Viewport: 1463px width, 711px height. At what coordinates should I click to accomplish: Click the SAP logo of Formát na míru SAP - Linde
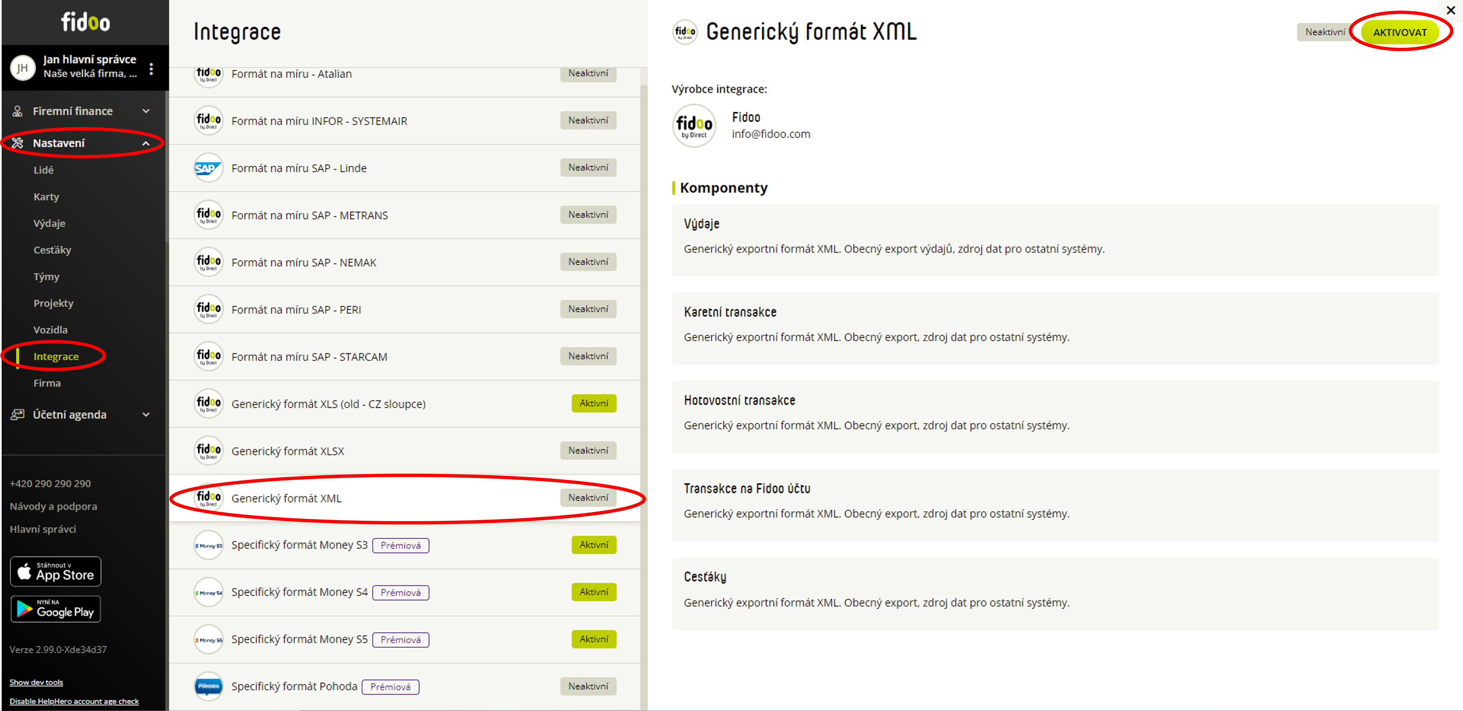(209, 168)
